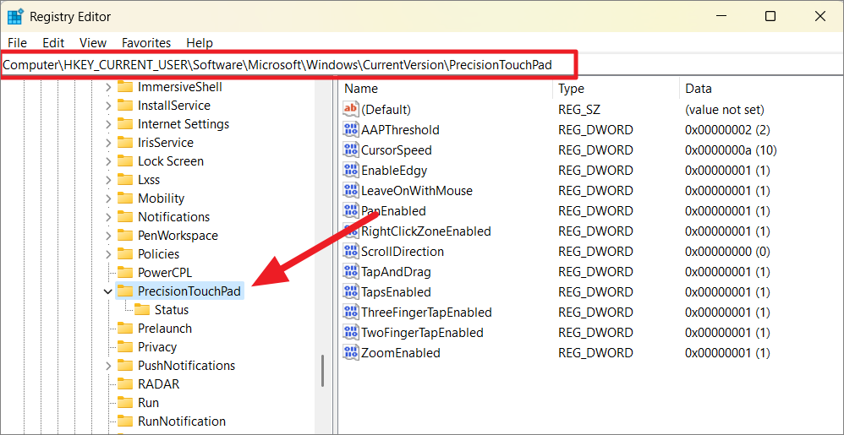
Task: Select the RunNotification tree key
Action: click(x=181, y=421)
